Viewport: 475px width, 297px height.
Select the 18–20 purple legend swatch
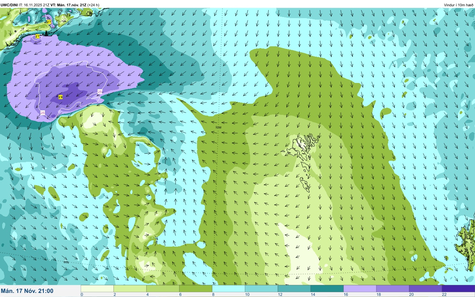(393, 288)
